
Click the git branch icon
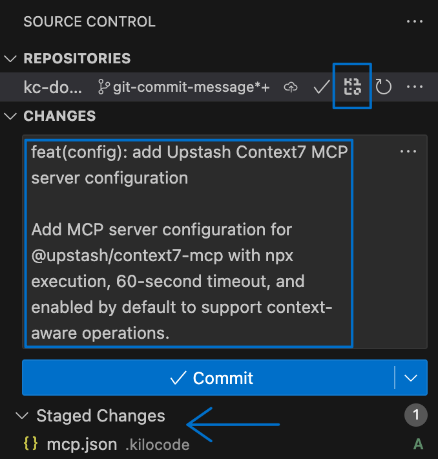pyautogui.click(x=103, y=87)
